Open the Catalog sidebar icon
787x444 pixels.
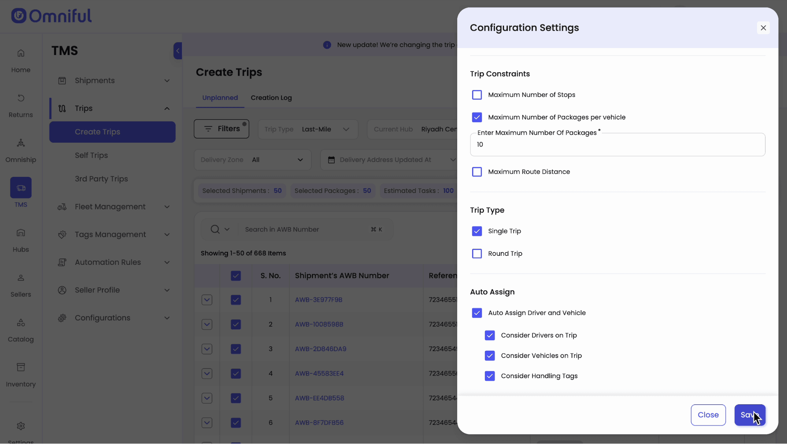[x=21, y=323]
